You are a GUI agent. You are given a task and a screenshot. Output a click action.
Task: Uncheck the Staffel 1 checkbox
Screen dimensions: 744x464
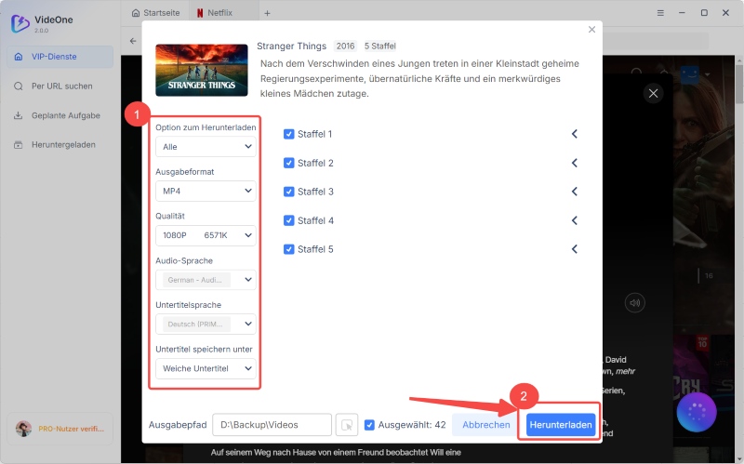point(288,134)
